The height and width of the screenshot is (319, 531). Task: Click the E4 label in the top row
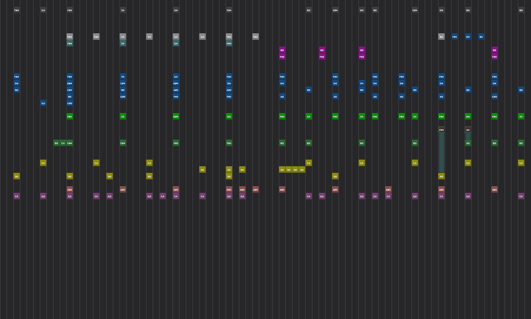123,10
